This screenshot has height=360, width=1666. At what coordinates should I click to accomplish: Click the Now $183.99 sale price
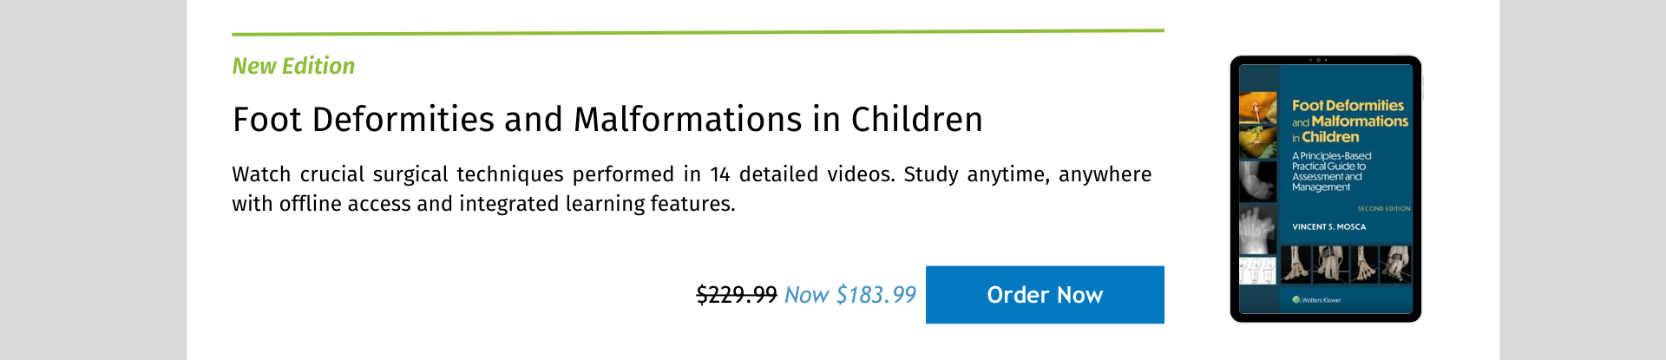click(x=850, y=295)
